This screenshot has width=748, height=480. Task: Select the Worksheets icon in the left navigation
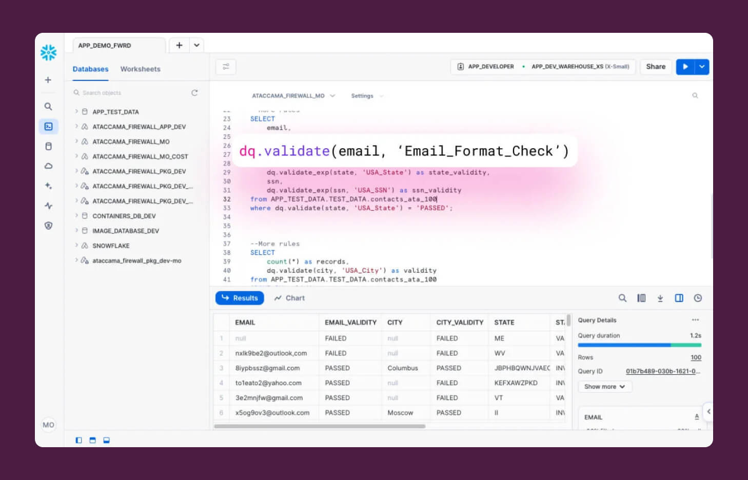(48, 126)
